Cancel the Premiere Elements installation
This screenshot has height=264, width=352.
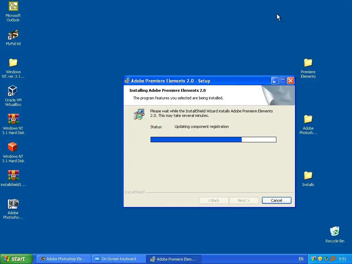(x=277, y=200)
